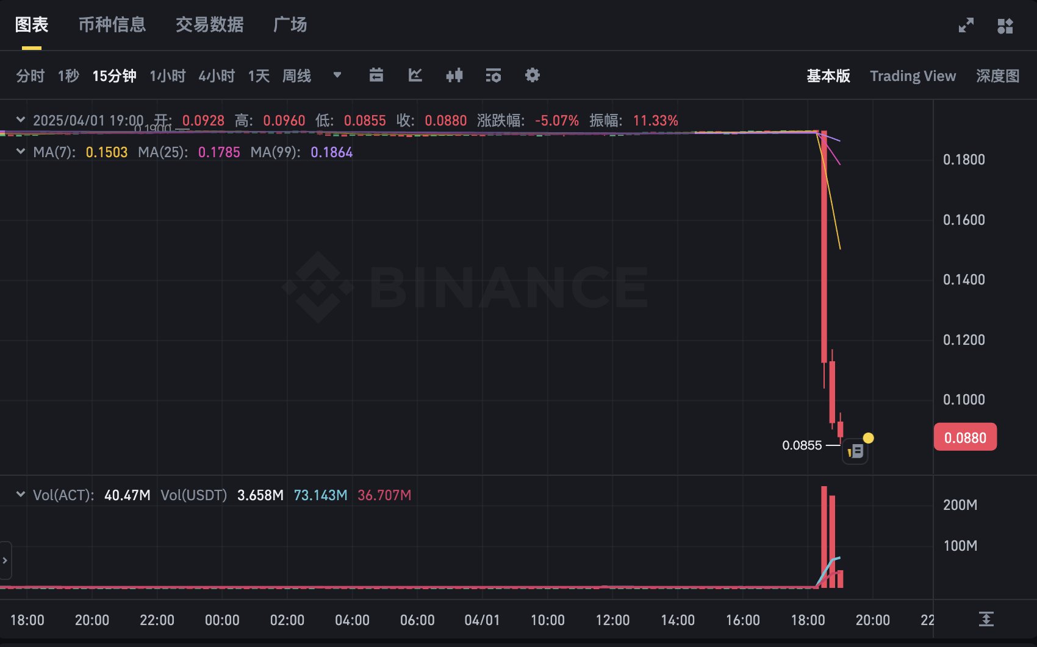
Task: Open the multi-chart grid layout icon
Action: (1005, 26)
